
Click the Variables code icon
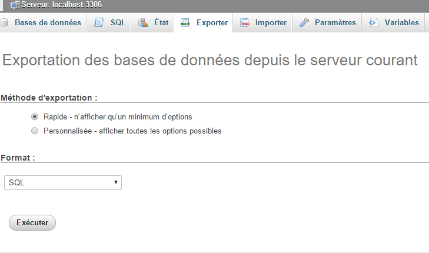pos(374,23)
